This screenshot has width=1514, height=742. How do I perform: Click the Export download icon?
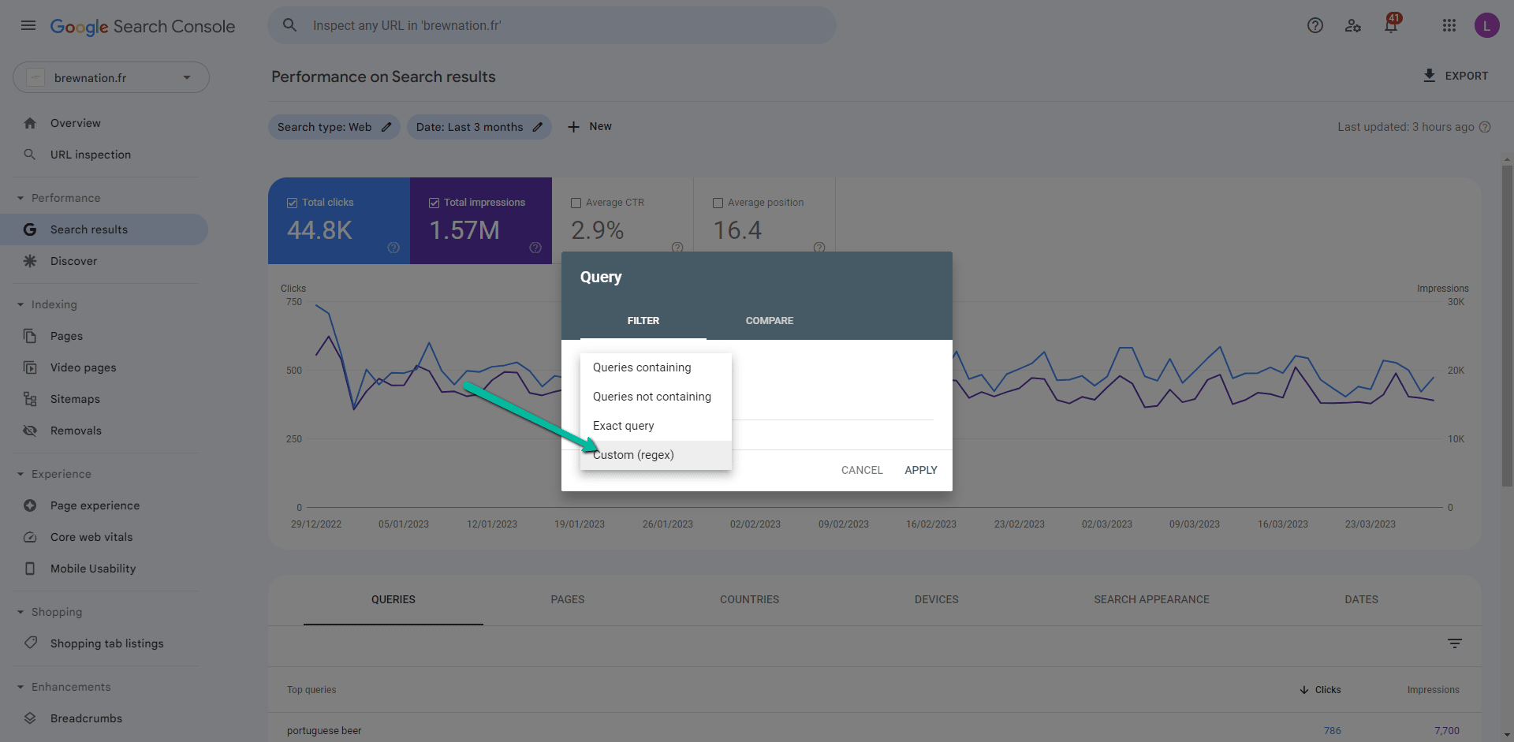pos(1430,76)
